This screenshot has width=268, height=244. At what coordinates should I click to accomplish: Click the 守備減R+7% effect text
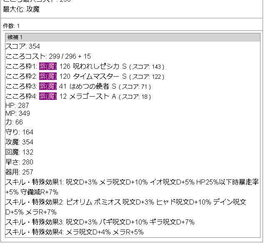click(39, 192)
